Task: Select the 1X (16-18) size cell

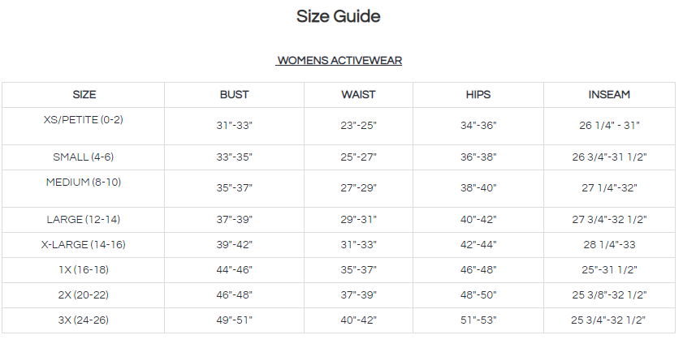Action: coord(84,270)
